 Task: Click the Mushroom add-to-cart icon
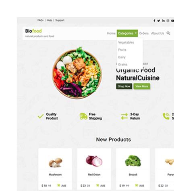[x=58, y=185]
